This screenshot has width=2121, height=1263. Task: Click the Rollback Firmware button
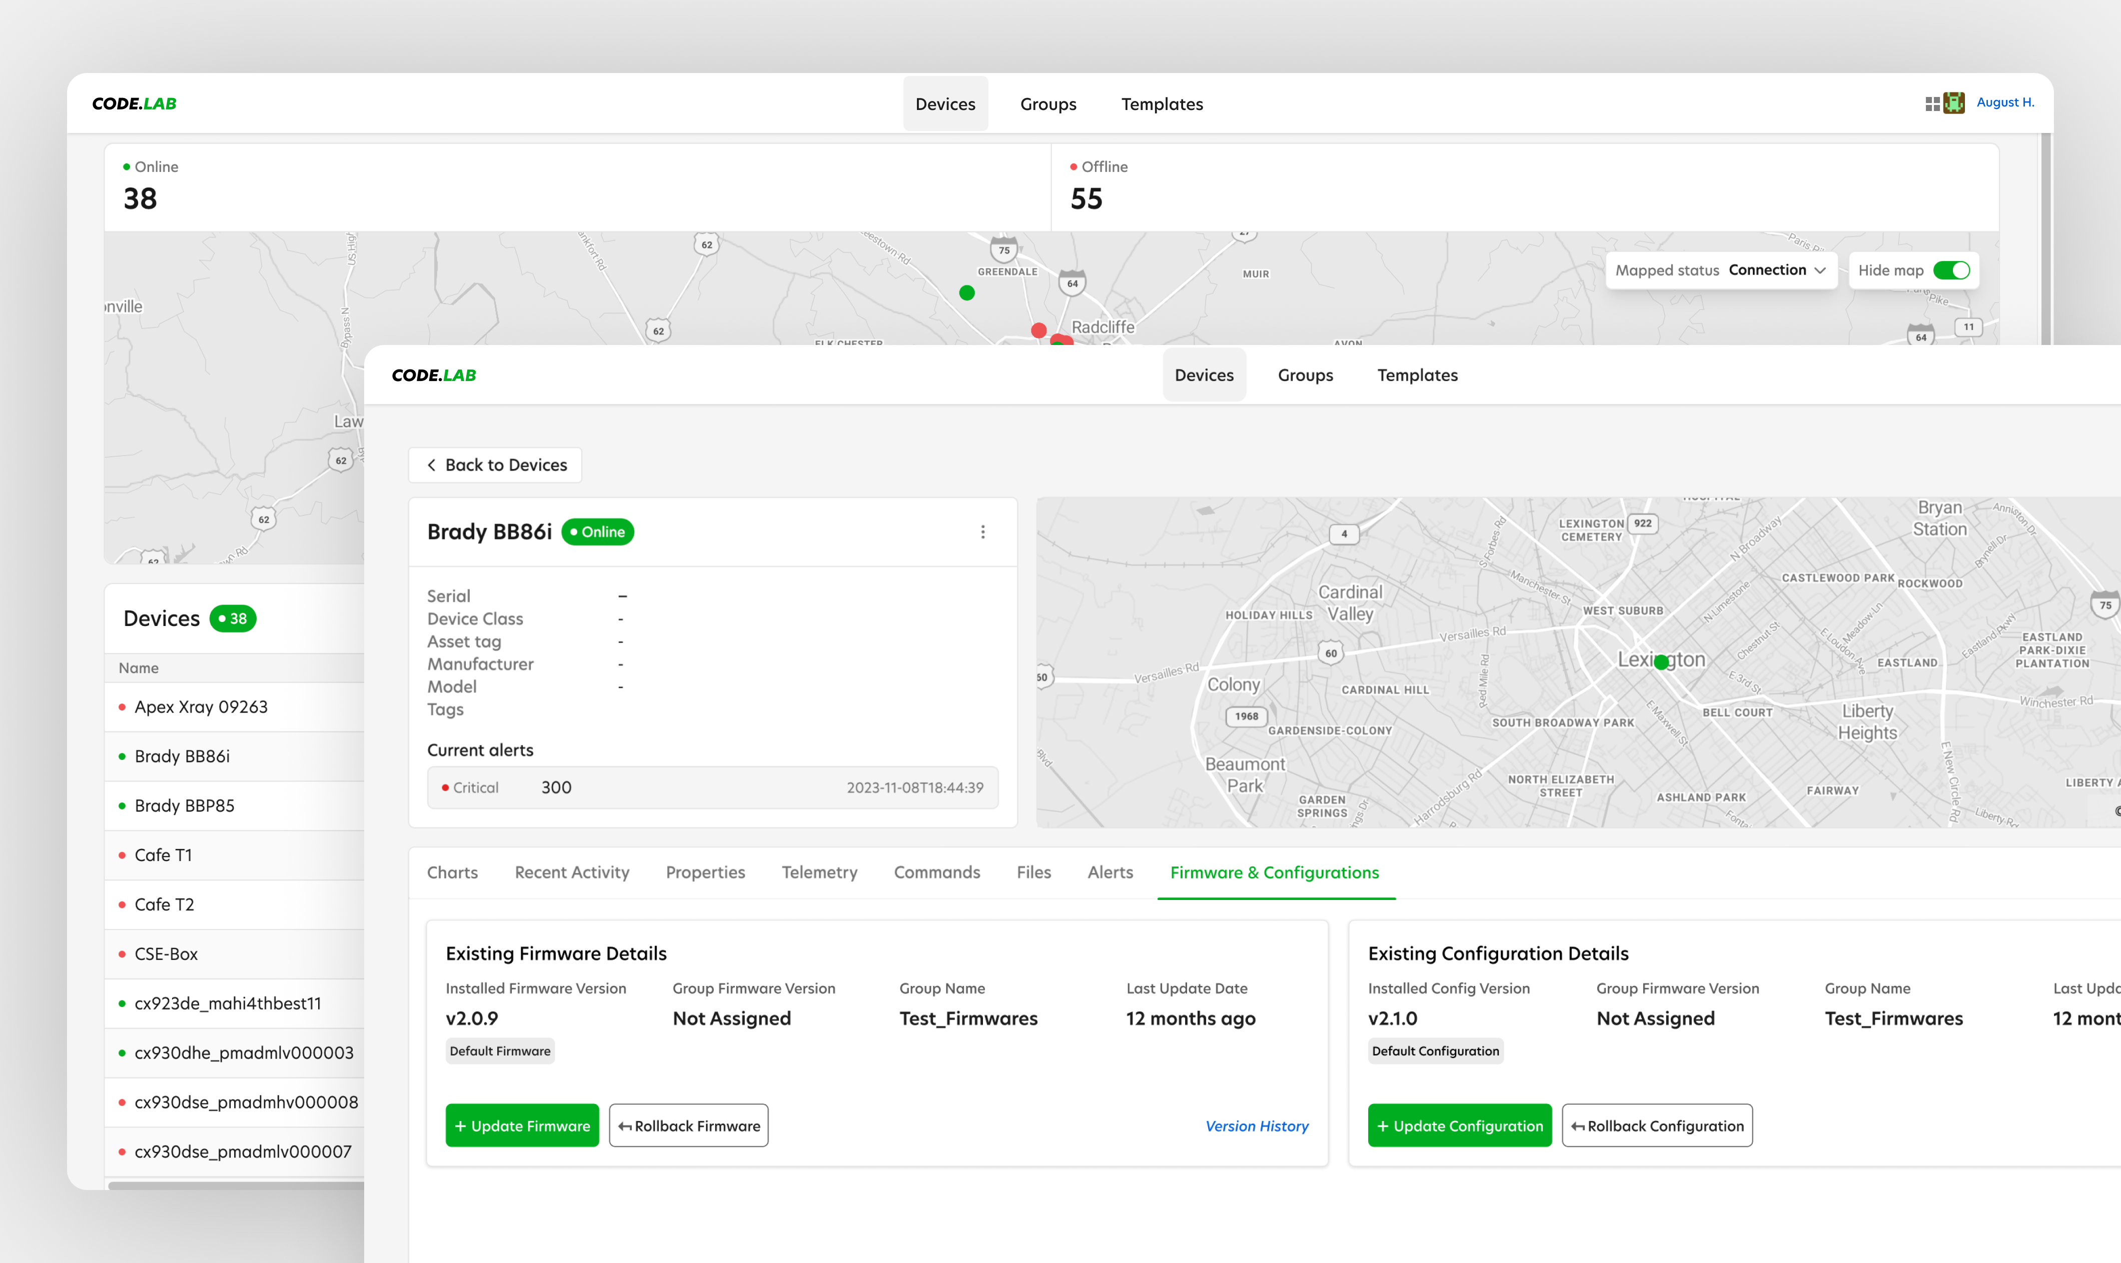[689, 1125]
